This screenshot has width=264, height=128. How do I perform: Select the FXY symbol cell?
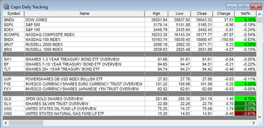(x=14, y=89)
